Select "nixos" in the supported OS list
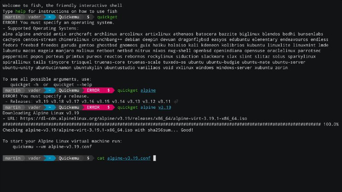The height and width of the screenshot is (192, 342). (159, 51)
